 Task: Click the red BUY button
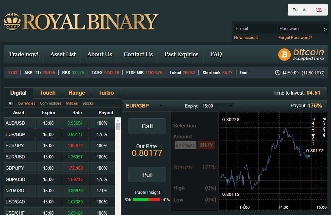206,145
